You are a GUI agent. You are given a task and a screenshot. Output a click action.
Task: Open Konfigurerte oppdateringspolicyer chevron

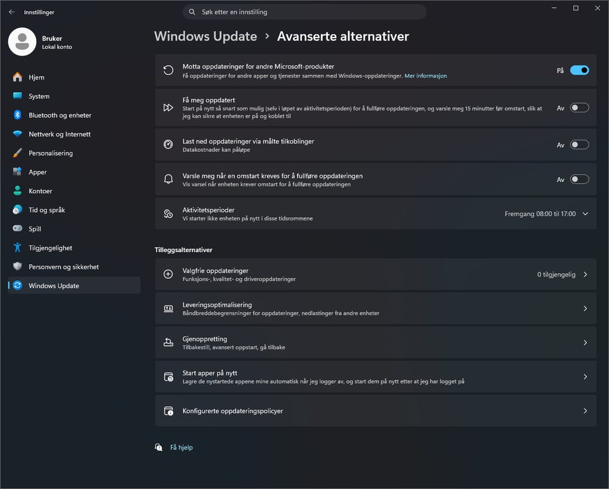[x=586, y=411]
